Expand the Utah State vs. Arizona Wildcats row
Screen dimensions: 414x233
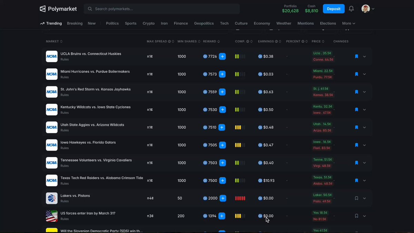pyautogui.click(x=364, y=127)
